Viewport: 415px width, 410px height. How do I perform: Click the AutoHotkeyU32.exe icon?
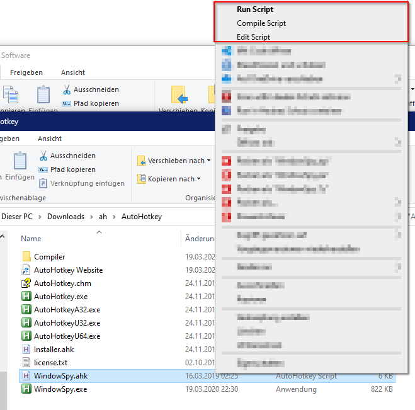26,322
